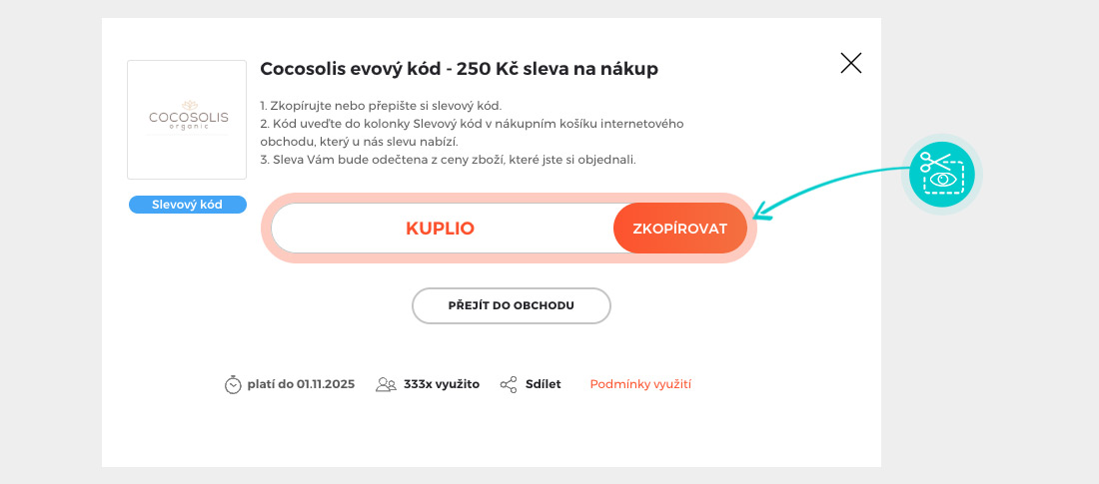Viewport: 1099px width, 484px height.
Task: Click instruction step 1 about copying the code
Action: pyautogui.click(x=381, y=105)
